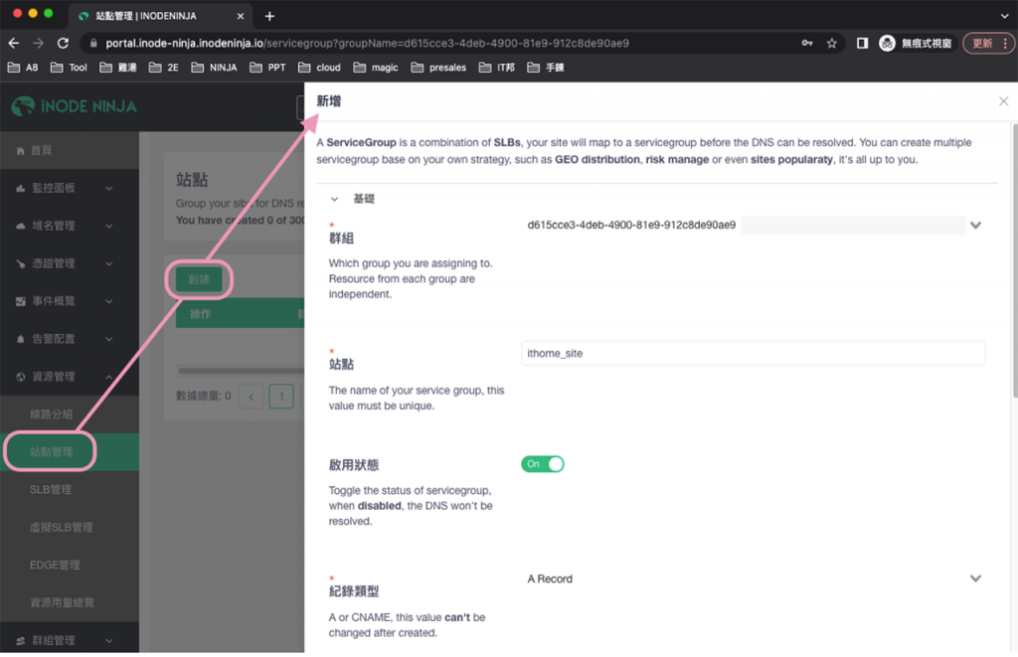Collapse the 基礎 section
The width and height of the screenshot is (1018, 657).
[x=334, y=200]
